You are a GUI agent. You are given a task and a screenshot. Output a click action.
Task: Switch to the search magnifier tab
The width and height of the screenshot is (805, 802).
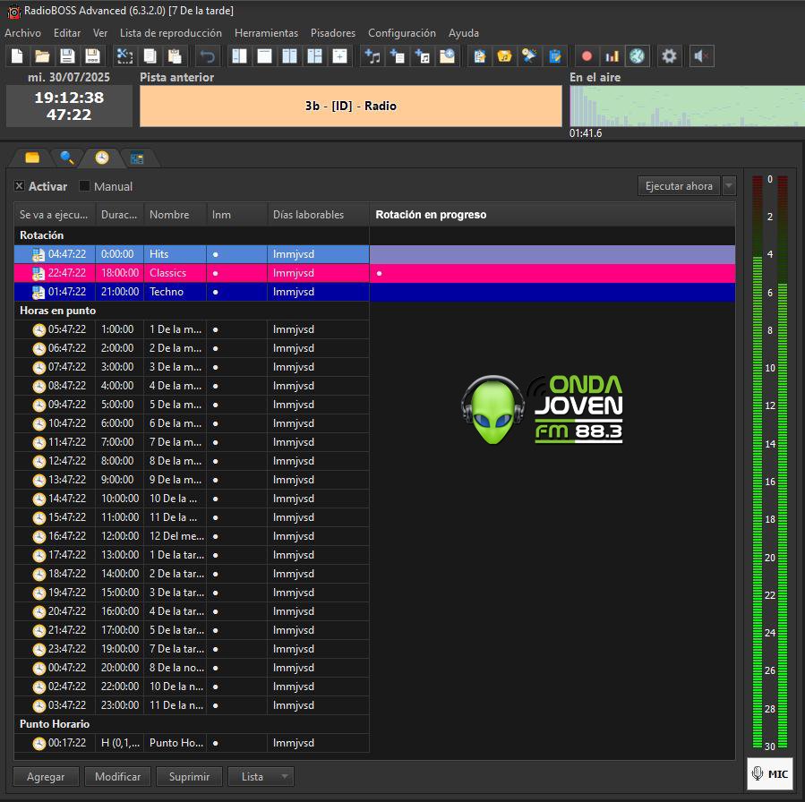click(x=67, y=158)
